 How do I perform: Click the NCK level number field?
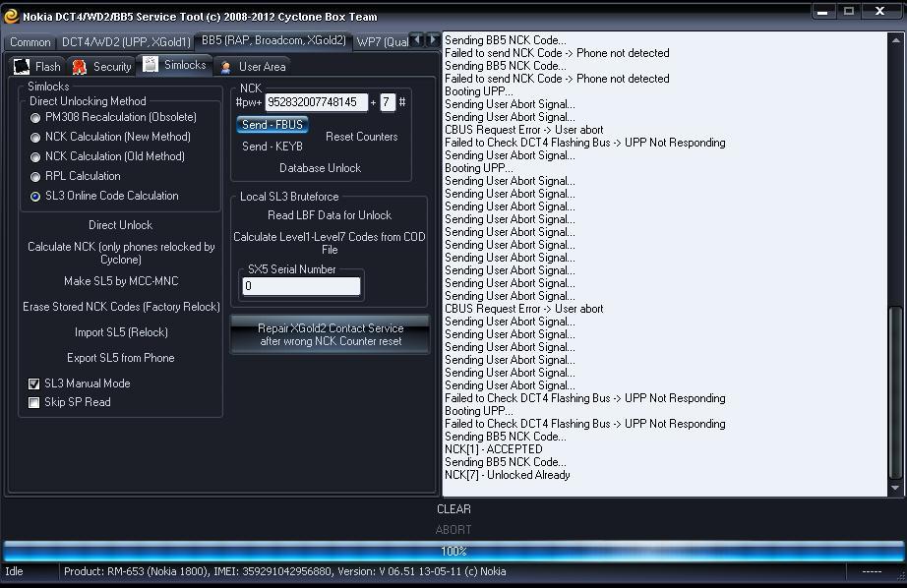point(388,102)
